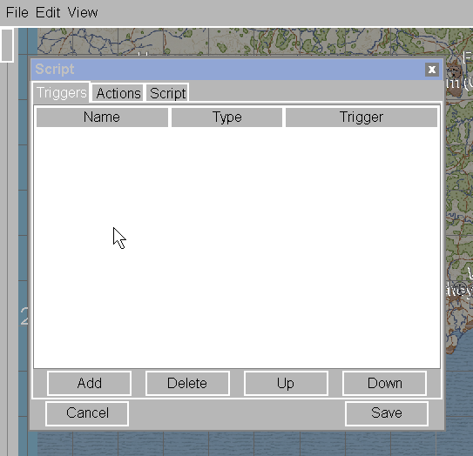
Task: Move trigger up with Up button
Action: [x=286, y=384]
